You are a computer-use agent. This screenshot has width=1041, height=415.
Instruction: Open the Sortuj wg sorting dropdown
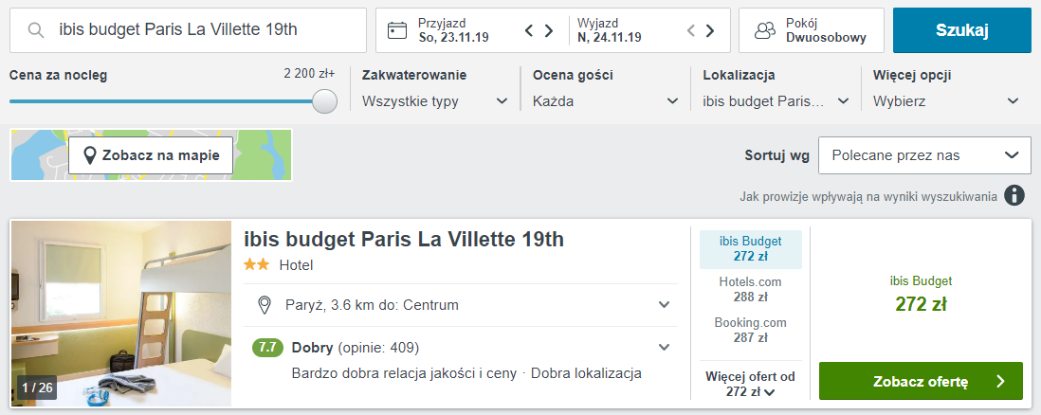924,155
